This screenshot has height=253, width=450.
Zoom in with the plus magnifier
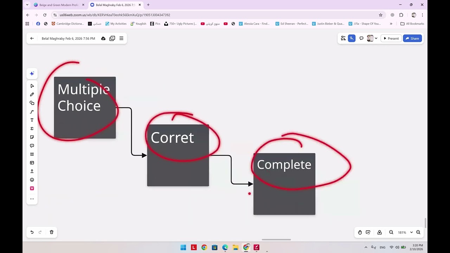click(x=418, y=232)
